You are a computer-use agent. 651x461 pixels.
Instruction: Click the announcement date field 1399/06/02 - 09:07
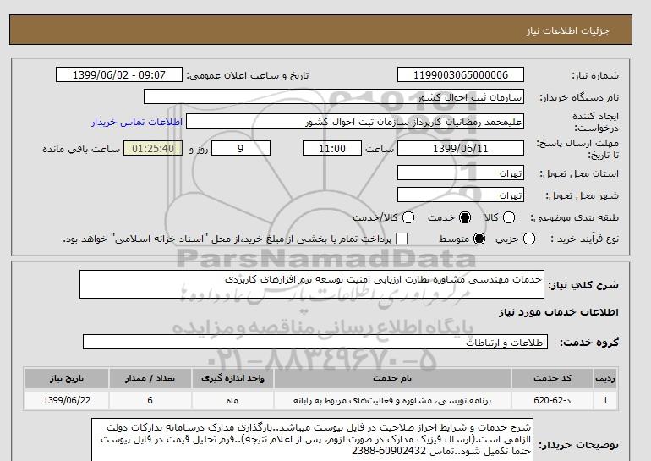tap(118, 74)
